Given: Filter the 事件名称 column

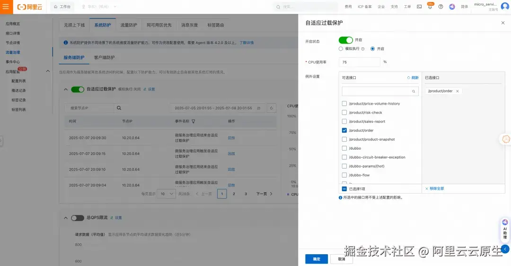Looking at the screenshot, I should 193,121.
